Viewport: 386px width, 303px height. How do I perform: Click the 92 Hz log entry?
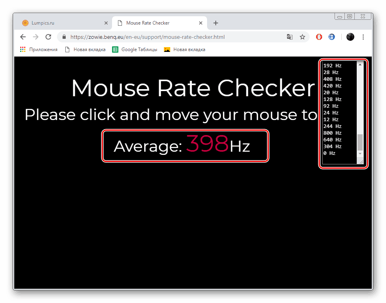click(331, 106)
